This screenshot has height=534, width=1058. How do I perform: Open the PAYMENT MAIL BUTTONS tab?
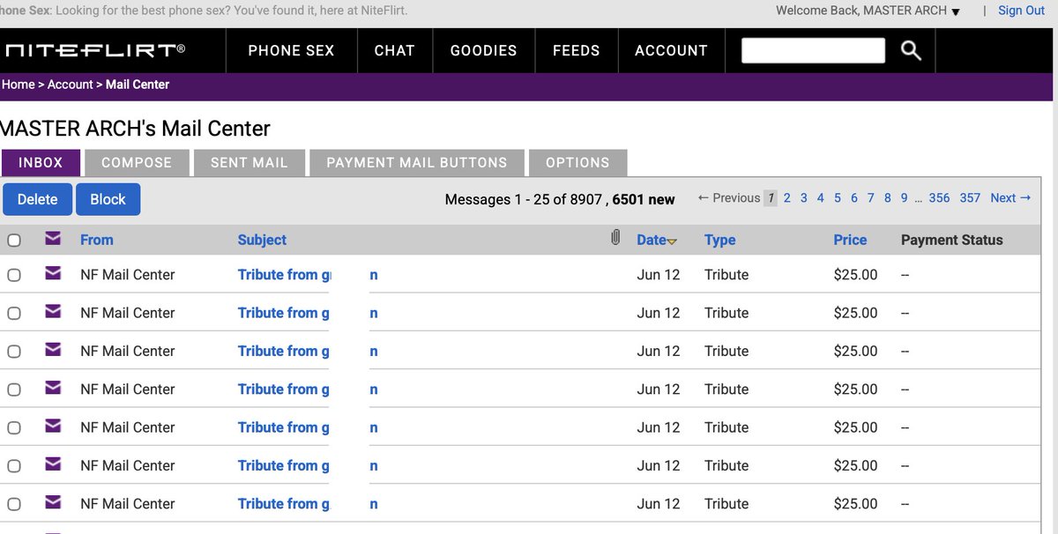tap(417, 163)
